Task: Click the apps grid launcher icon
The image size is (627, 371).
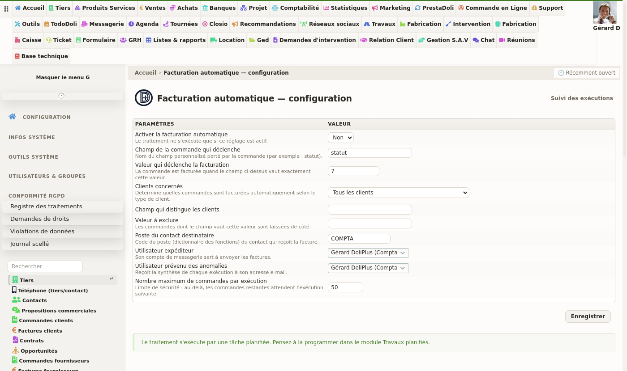Action: coord(6,8)
